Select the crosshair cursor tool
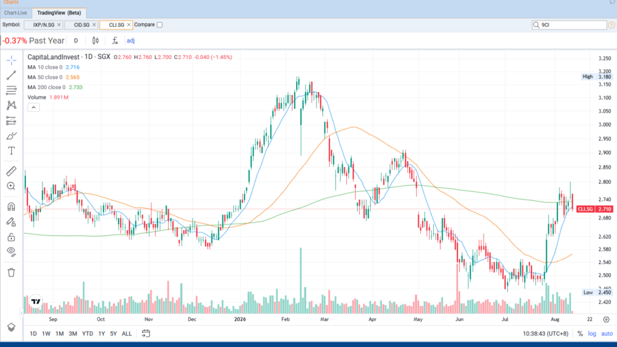617x347 pixels. point(12,60)
